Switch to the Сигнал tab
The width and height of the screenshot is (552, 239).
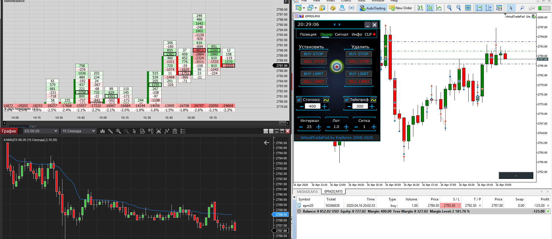tap(341, 35)
